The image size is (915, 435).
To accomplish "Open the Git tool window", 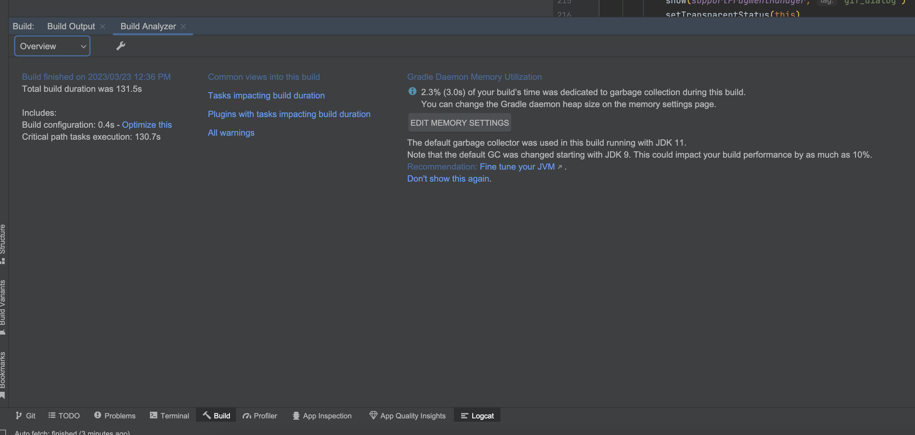I will (26, 415).
